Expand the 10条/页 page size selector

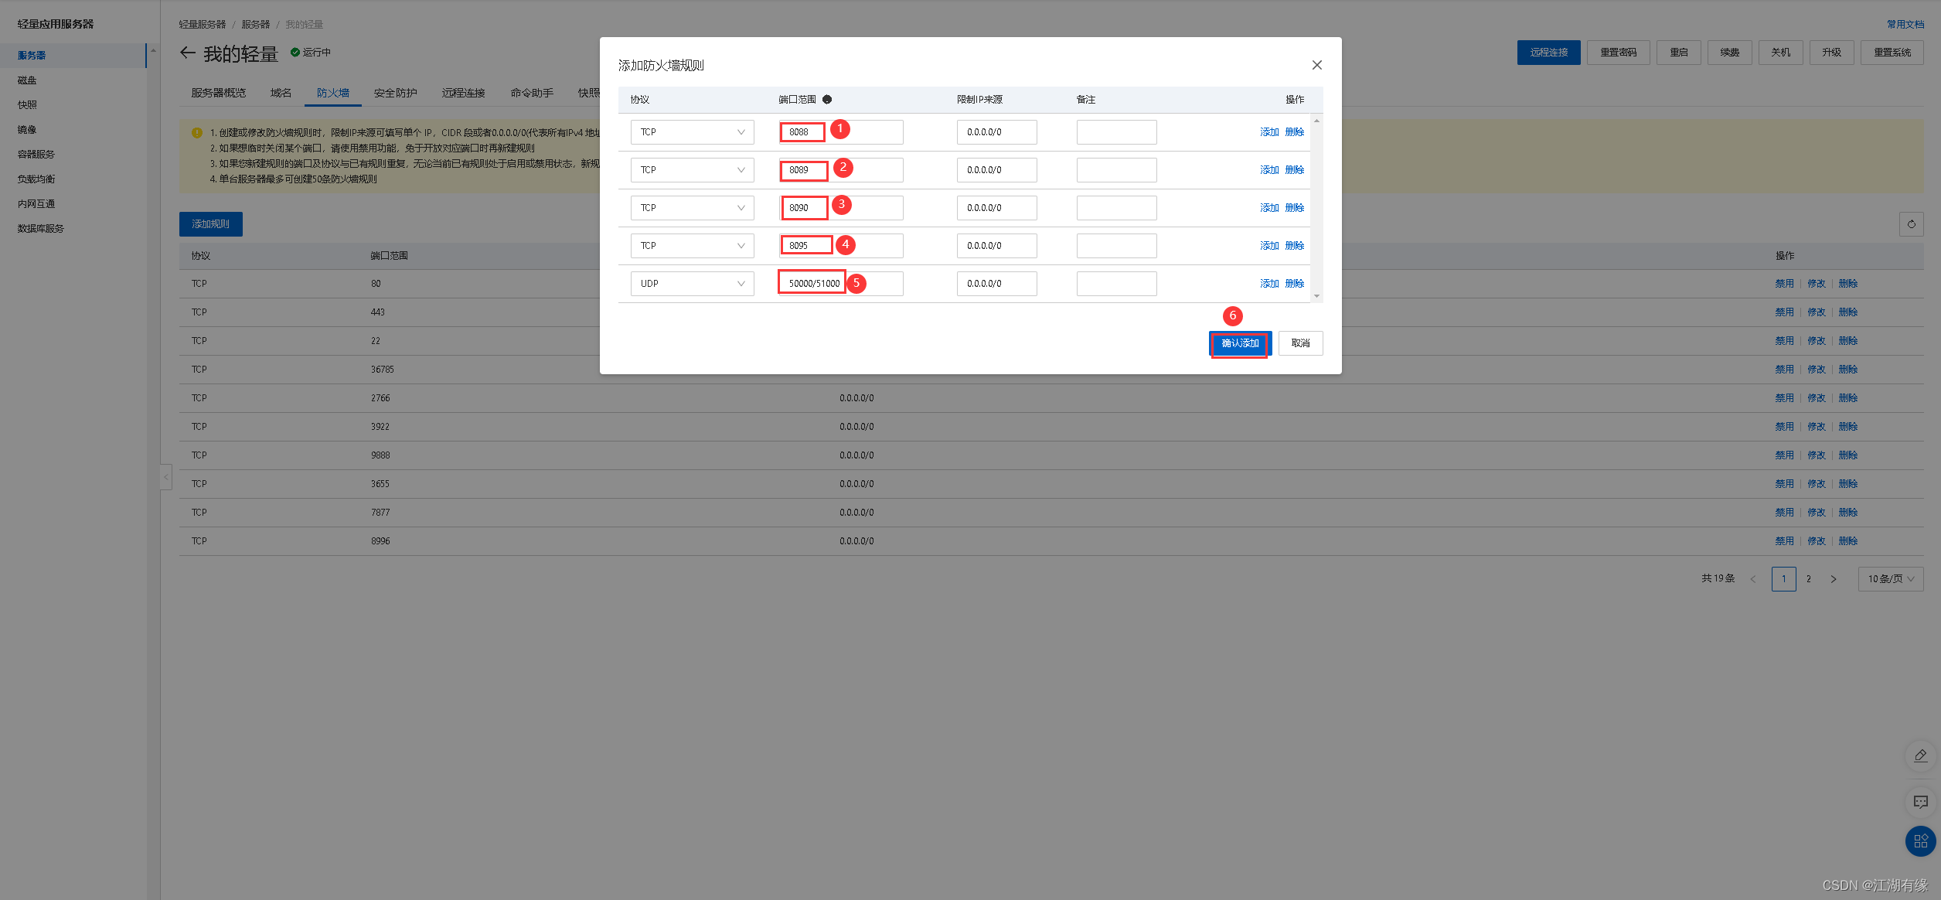pos(1890,579)
